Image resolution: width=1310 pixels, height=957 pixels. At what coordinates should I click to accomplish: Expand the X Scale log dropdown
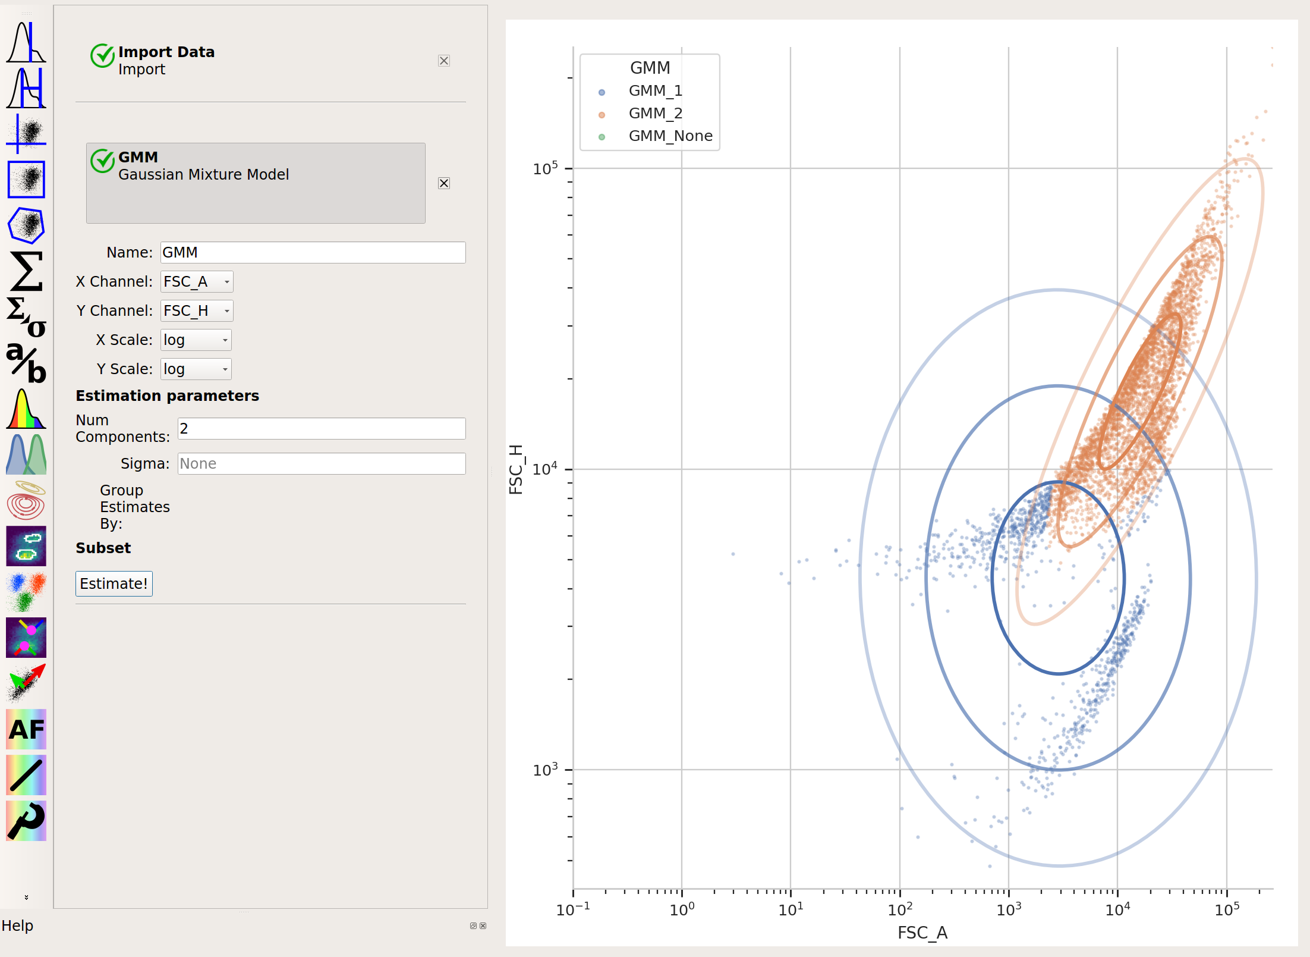[196, 340]
